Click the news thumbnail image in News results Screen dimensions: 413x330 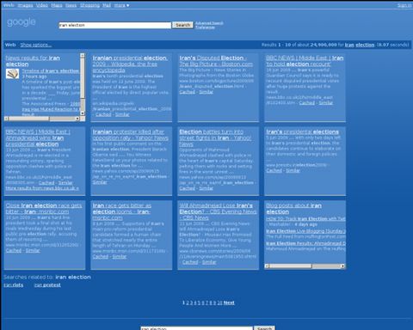(x=12, y=74)
